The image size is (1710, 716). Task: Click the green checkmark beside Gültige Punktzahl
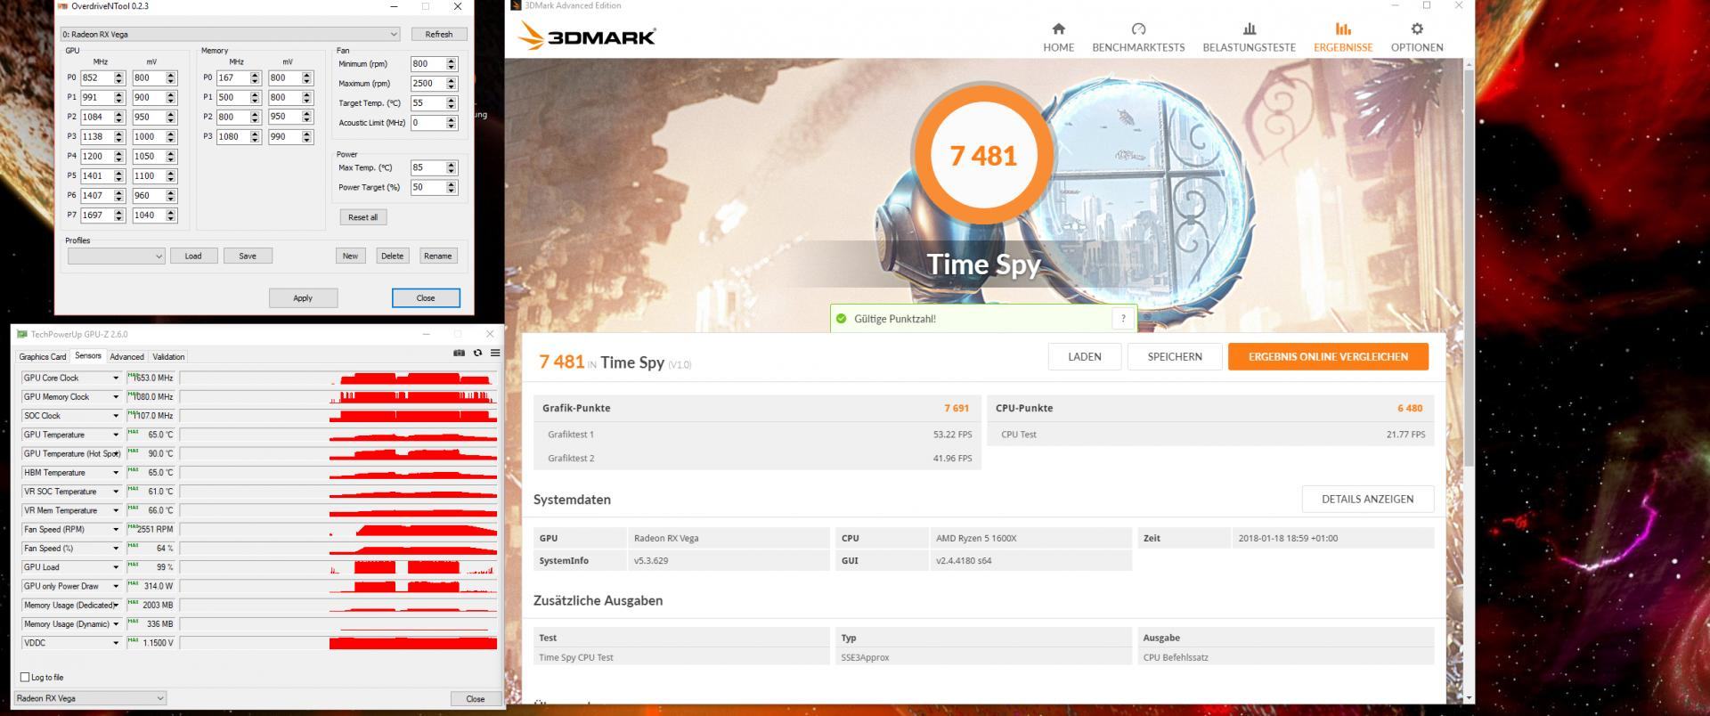click(841, 318)
